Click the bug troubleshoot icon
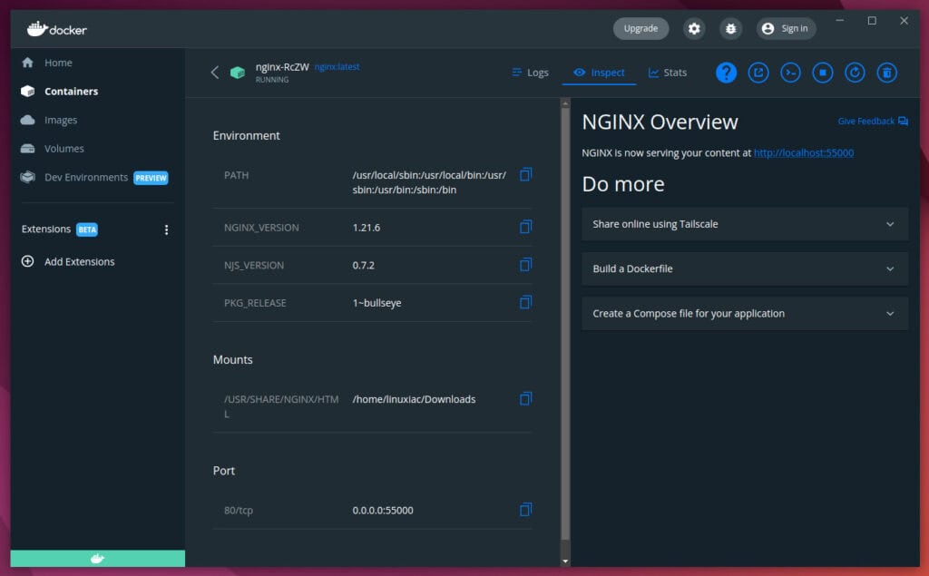The height and width of the screenshot is (576, 929). [x=730, y=28]
